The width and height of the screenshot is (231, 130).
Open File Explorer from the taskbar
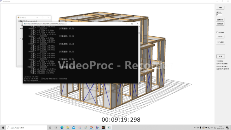tap(68, 127)
